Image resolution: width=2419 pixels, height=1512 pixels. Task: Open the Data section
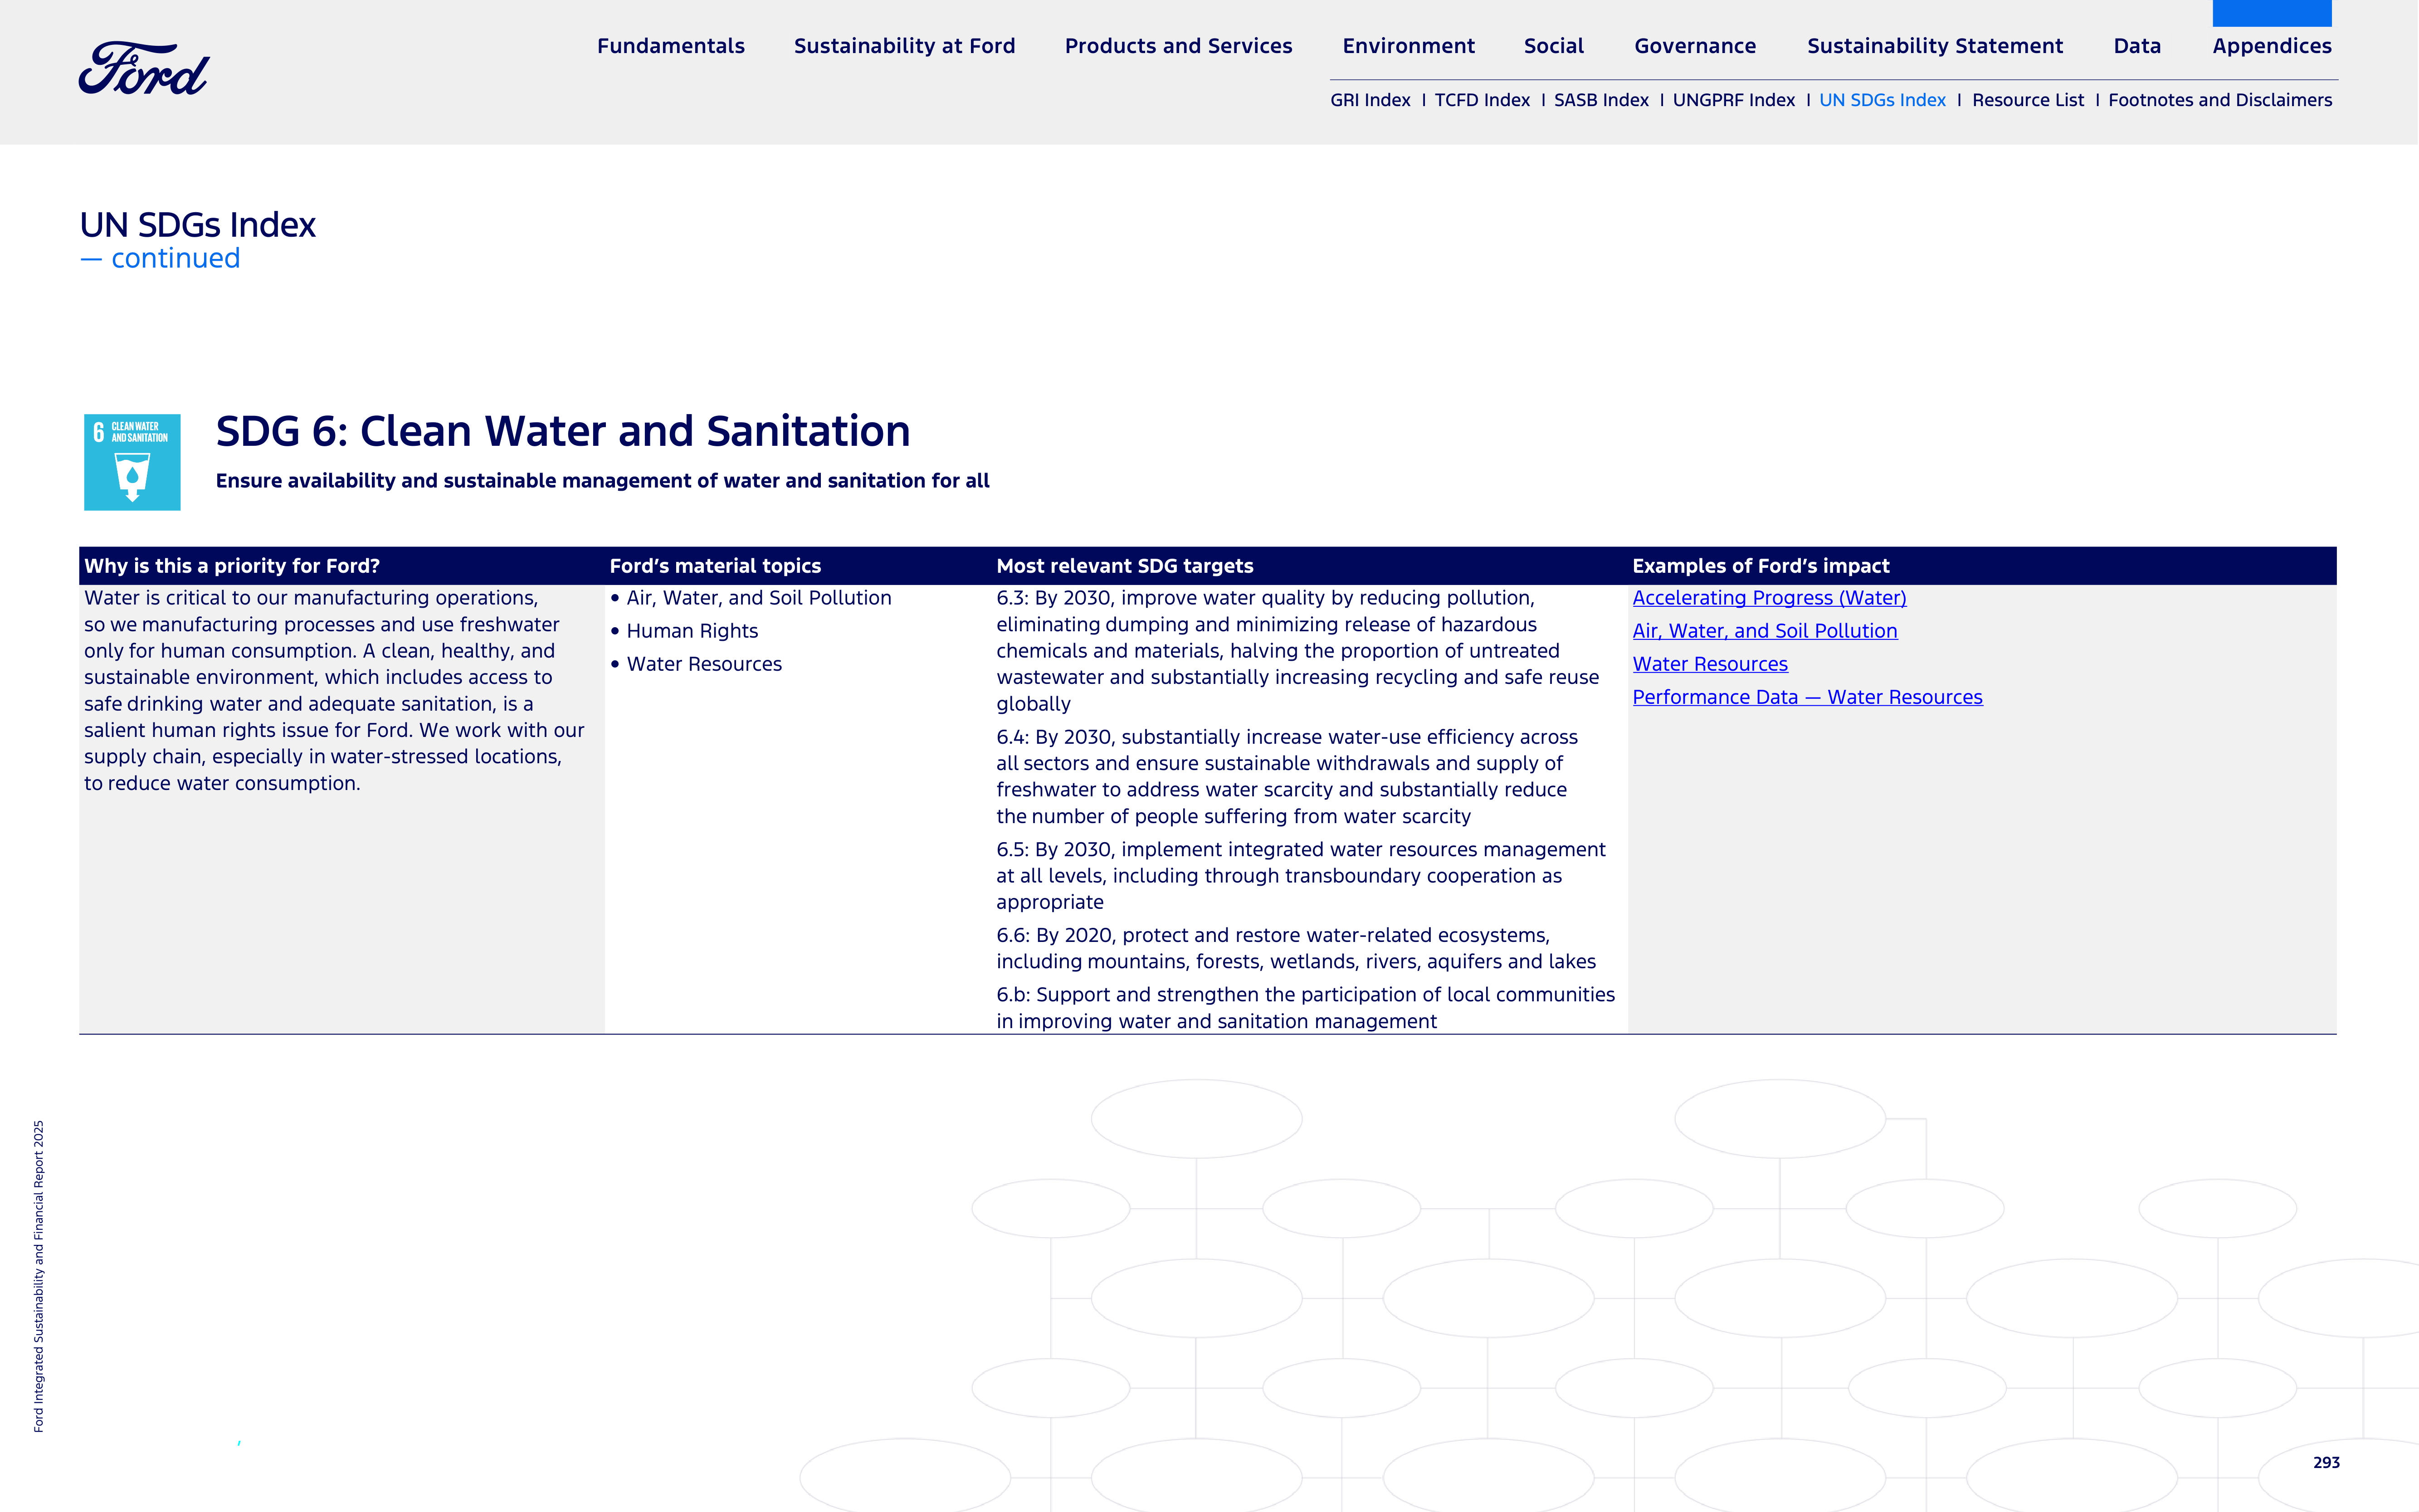coord(2137,46)
